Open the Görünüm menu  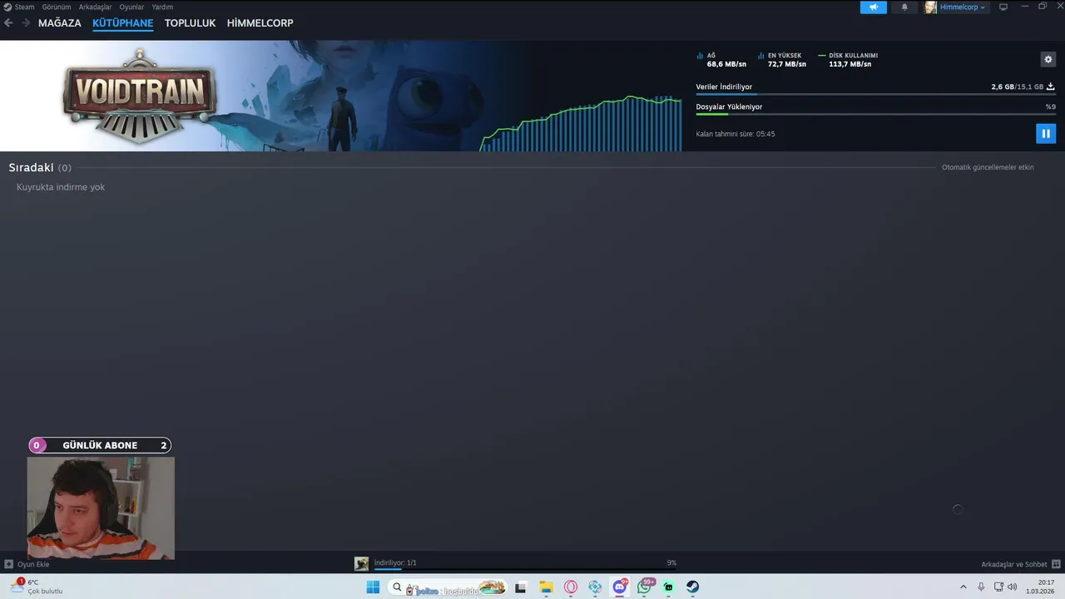57,7
